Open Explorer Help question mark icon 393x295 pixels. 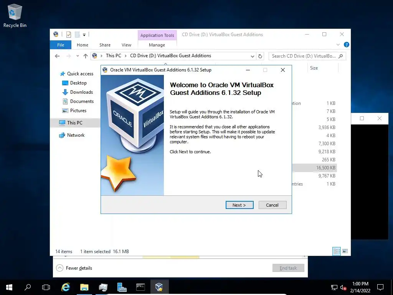pos(347,45)
